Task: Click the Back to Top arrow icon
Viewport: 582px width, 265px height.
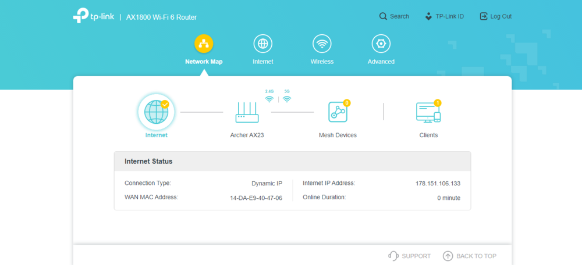Action: click(448, 256)
